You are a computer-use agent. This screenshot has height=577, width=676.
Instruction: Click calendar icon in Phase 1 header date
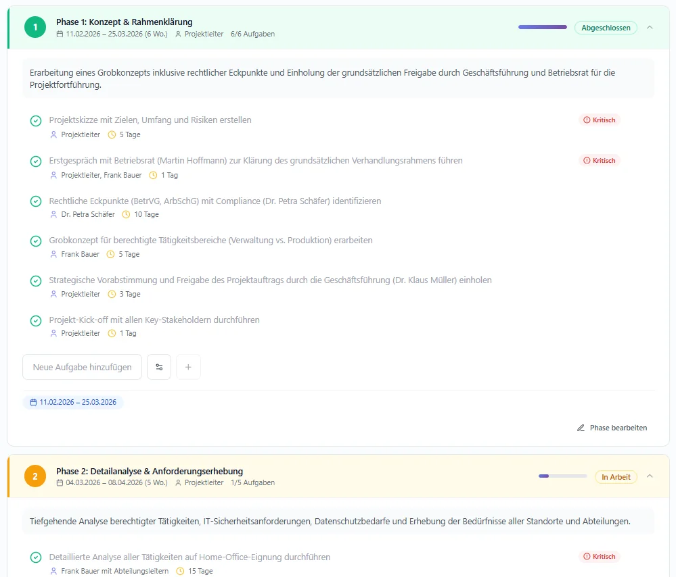coord(60,34)
